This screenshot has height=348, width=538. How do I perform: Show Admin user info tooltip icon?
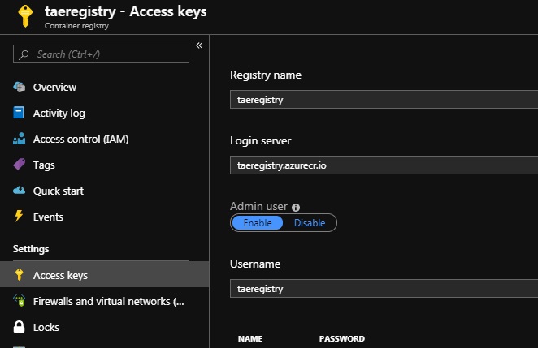[x=296, y=207]
